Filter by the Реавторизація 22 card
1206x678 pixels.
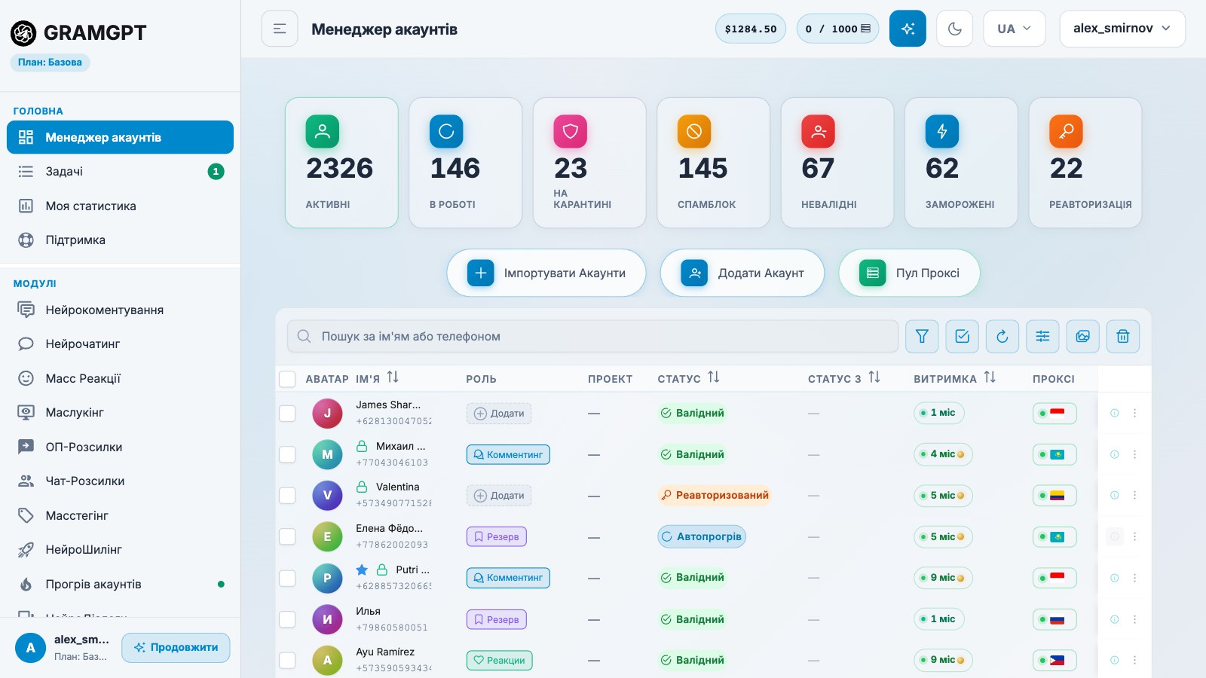click(x=1085, y=163)
